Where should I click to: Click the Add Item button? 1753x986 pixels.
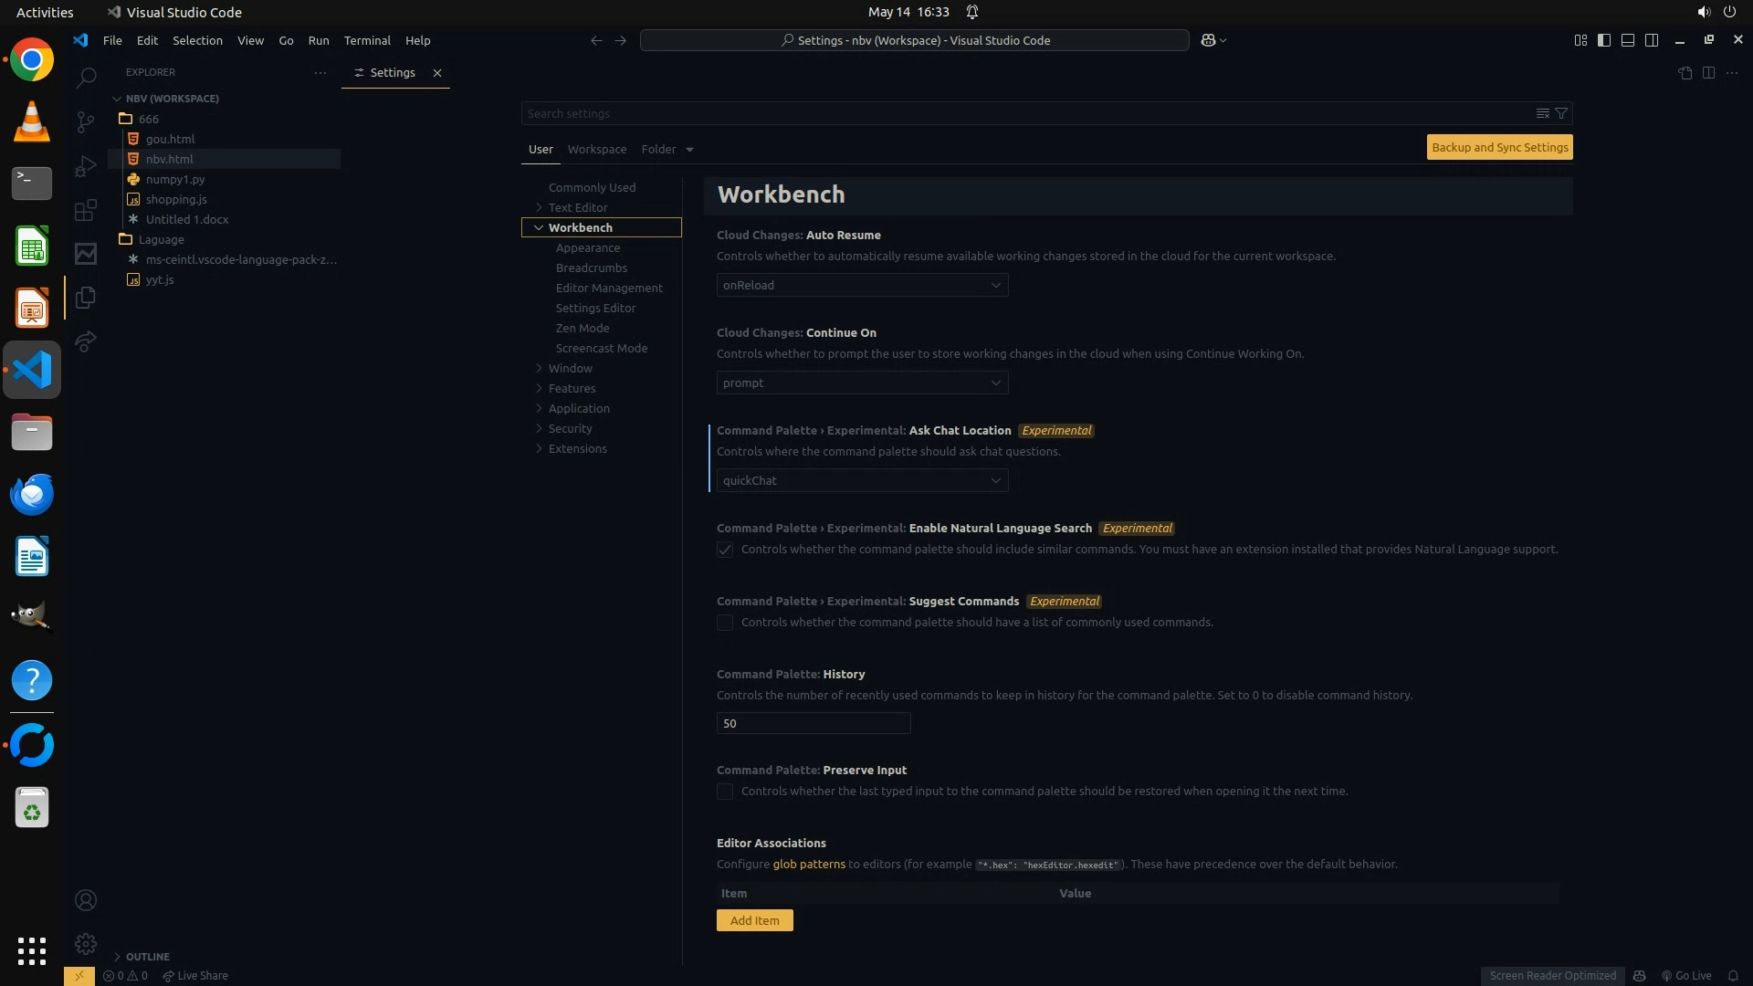tap(754, 920)
